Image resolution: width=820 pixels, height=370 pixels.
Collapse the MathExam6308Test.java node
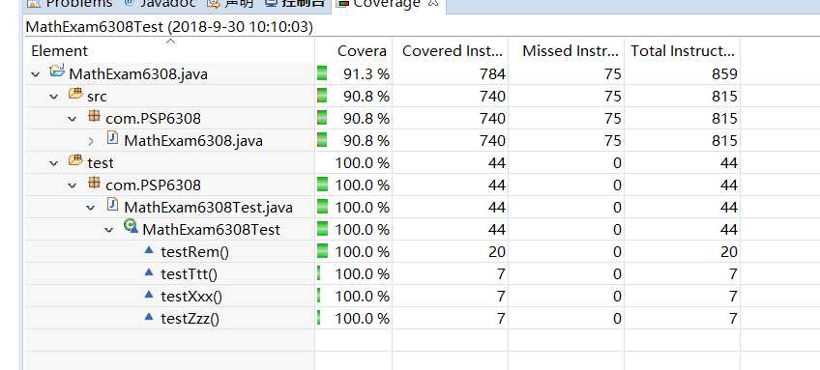tap(91, 208)
